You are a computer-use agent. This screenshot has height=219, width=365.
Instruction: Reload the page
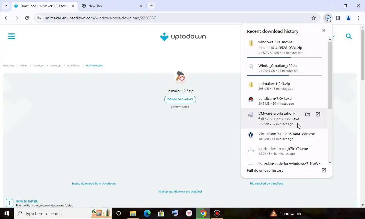[27, 18]
